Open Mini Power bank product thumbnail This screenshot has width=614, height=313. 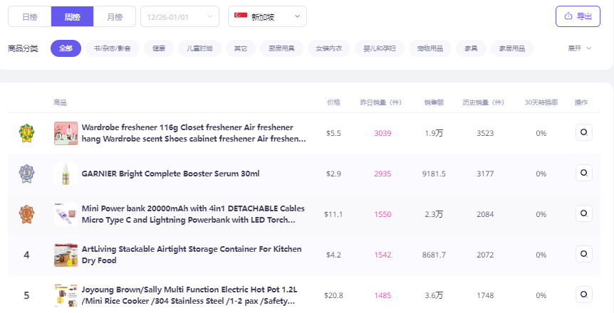click(x=66, y=214)
